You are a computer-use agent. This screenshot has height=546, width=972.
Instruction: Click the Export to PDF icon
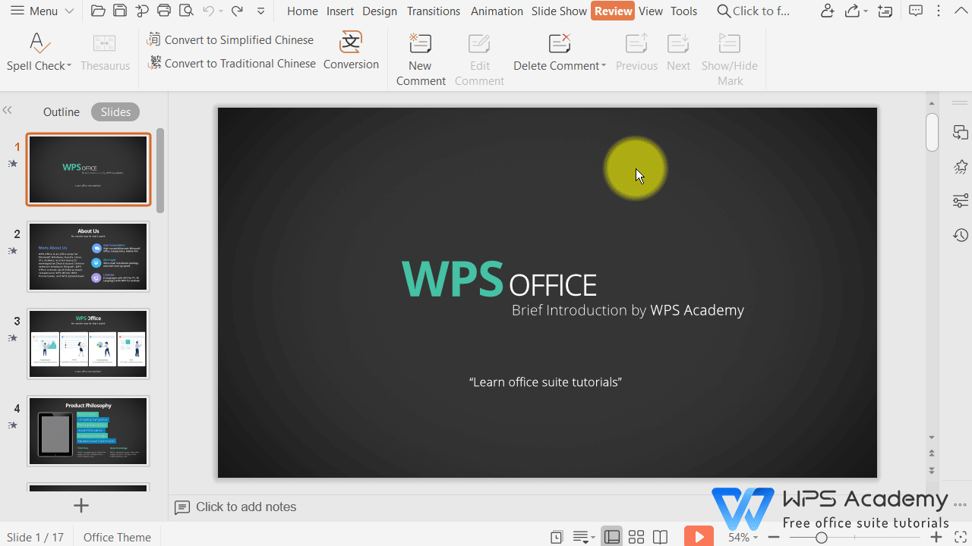click(x=141, y=11)
